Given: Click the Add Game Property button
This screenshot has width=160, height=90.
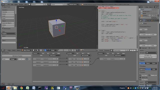Looking at the screenshot, I should point(16,56).
